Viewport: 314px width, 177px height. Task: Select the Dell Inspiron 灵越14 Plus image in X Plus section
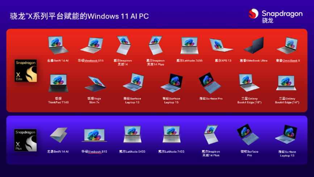click(211, 135)
